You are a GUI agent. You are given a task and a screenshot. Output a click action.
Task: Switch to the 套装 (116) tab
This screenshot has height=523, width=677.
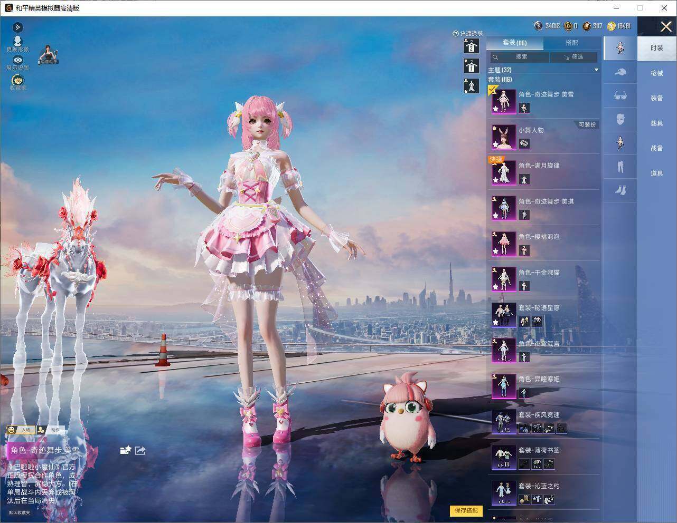click(514, 43)
